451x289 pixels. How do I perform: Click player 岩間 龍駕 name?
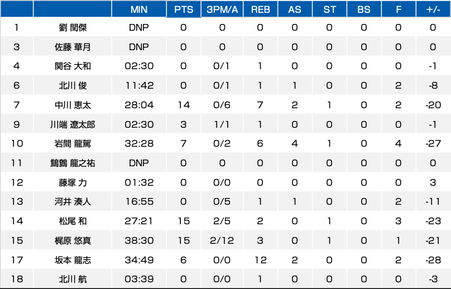73,143
